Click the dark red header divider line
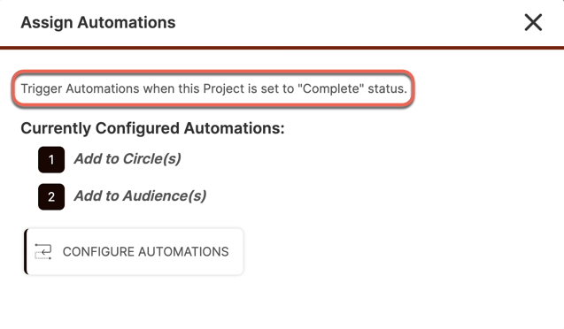 pos(282,48)
